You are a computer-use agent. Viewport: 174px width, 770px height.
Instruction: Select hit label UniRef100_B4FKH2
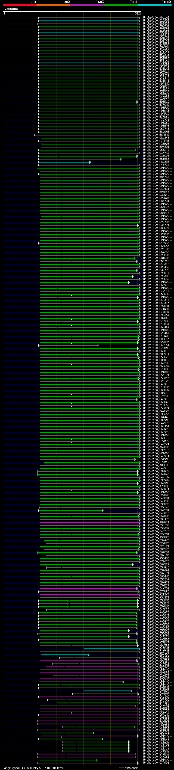click(x=156, y=649)
